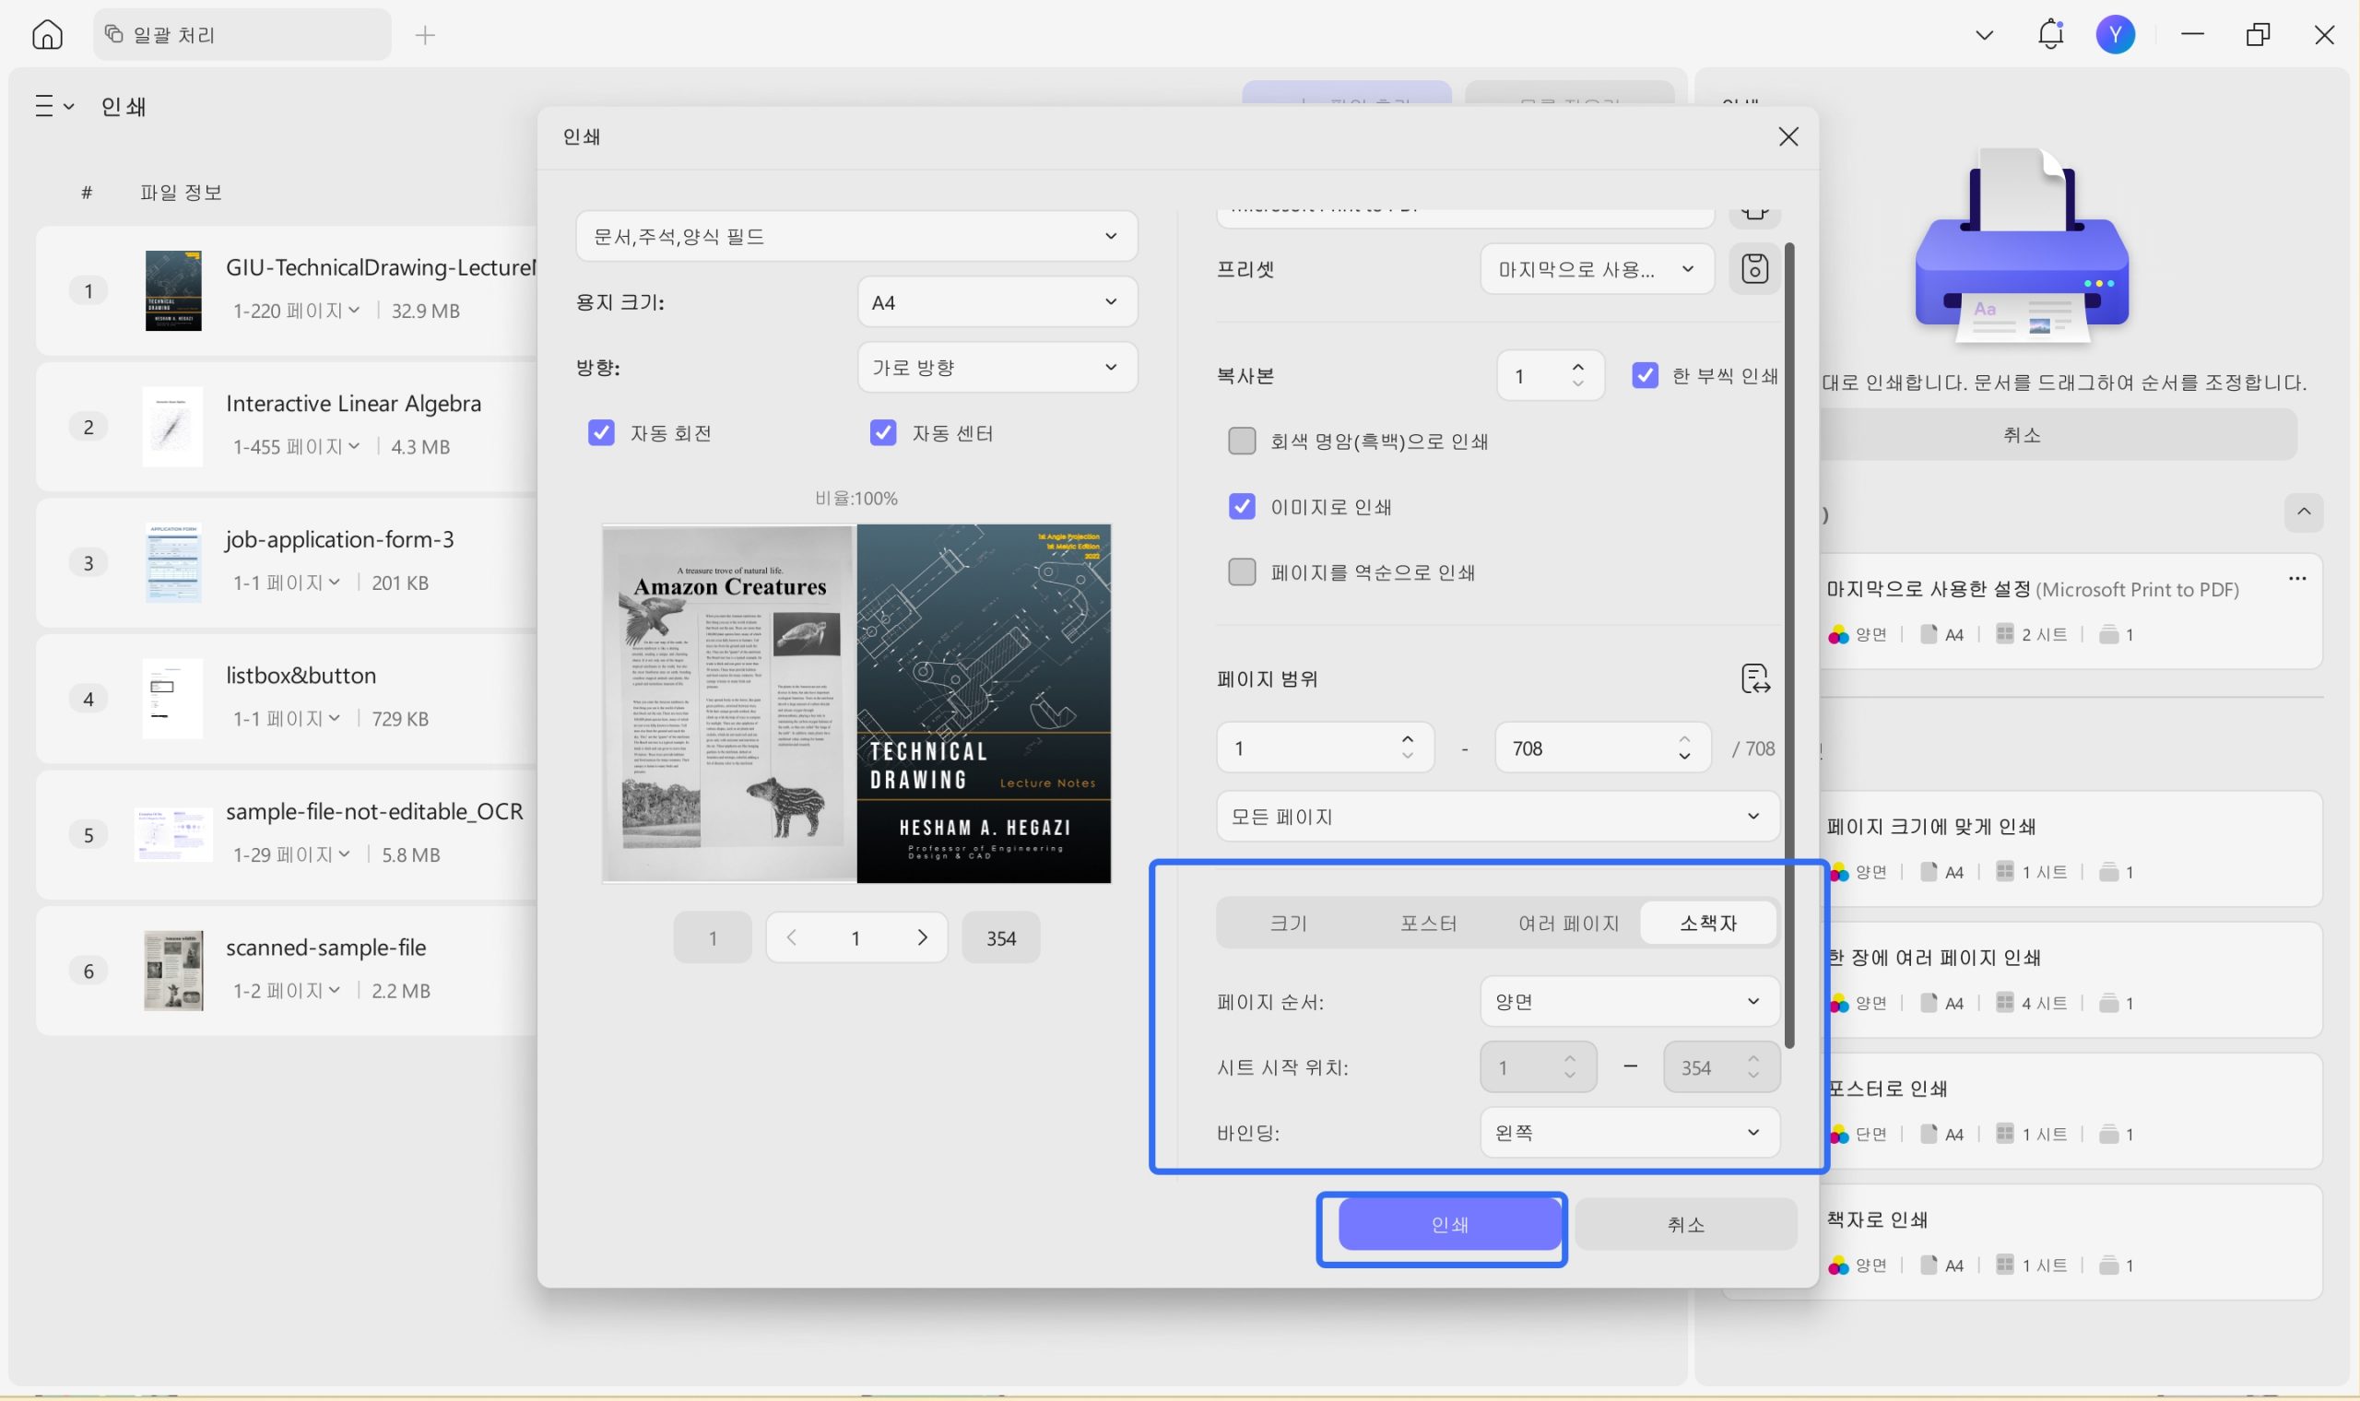2360x1401 pixels.
Task: Select the 크기 tab
Action: (1288, 924)
